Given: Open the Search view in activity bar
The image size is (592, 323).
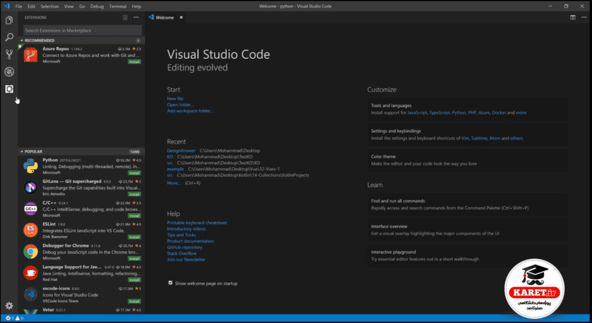Looking at the screenshot, I should click(x=9, y=37).
